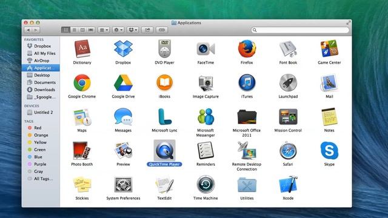Click the Preview app icon
This screenshot has width=388, height=218.
point(123,151)
